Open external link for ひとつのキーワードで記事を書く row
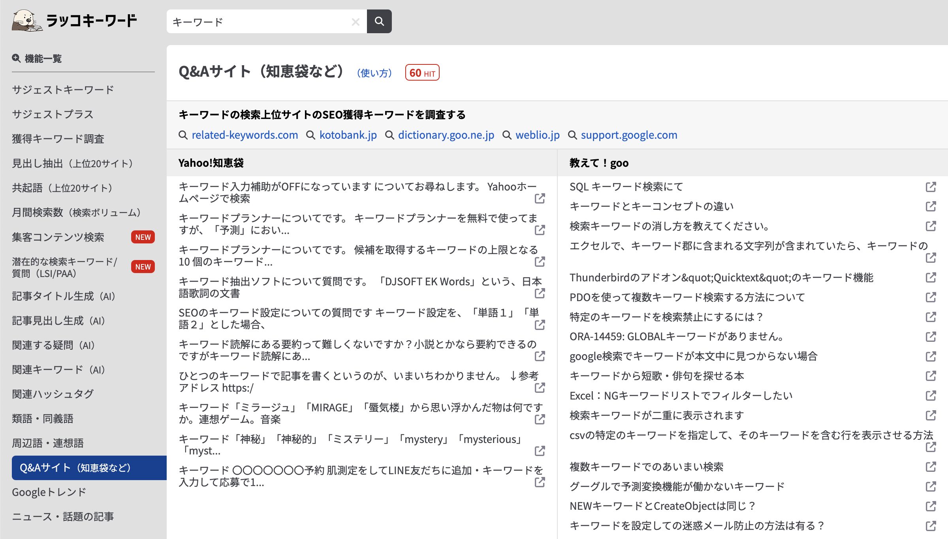Image resolution: width=948 pixels, height=539 pixels. coord(540,388)
